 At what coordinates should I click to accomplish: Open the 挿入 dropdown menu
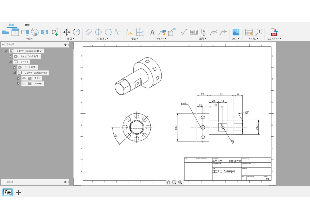pos(236,39)
